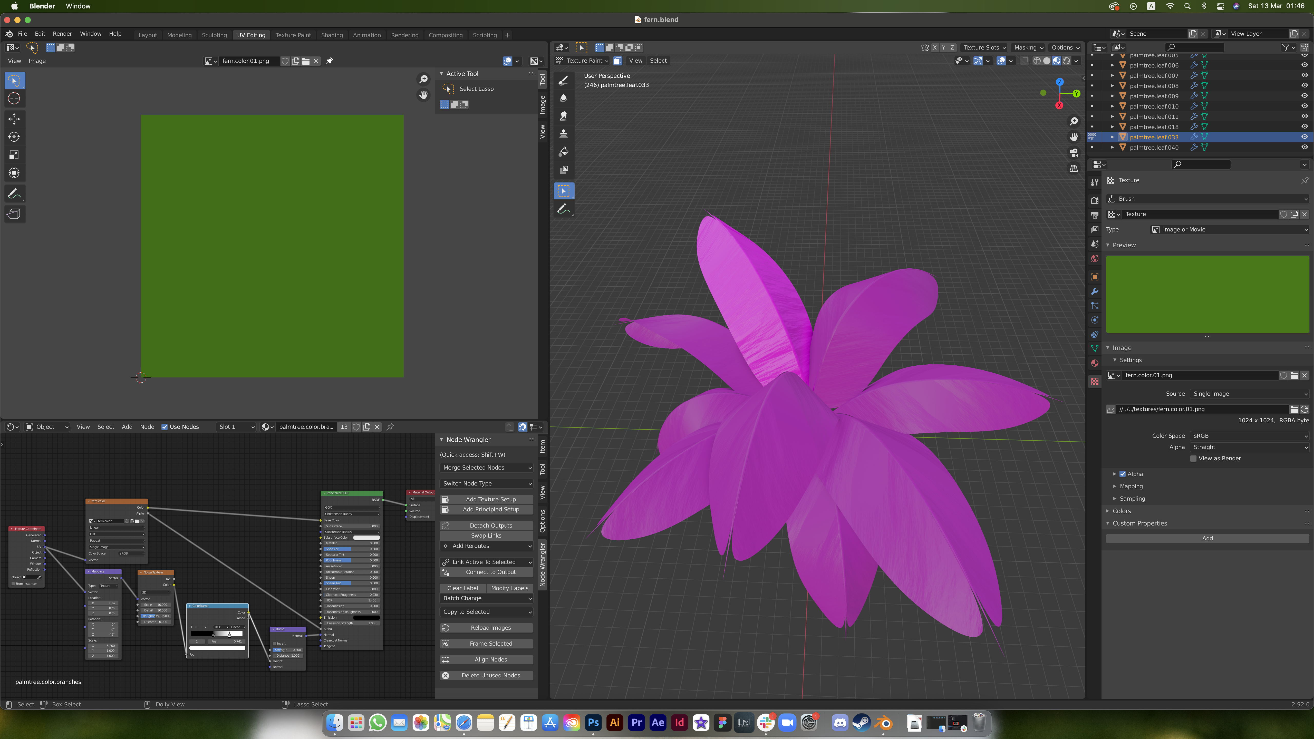
Task: Hide palmtree.leaf.033 with eye icon
Action: click(x=1304, y=137)
